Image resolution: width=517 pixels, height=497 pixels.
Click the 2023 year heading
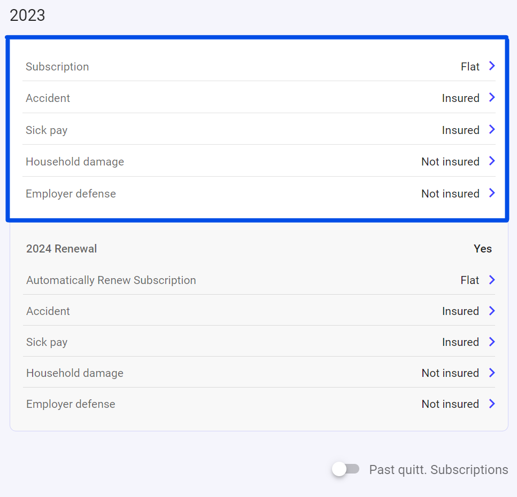pyautogui.click(x=27, y=15)
